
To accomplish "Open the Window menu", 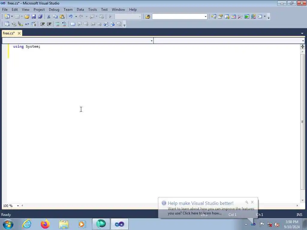I will coord(118,9).
